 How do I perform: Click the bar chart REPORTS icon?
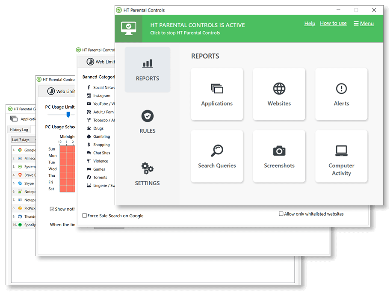coord(148,63)
